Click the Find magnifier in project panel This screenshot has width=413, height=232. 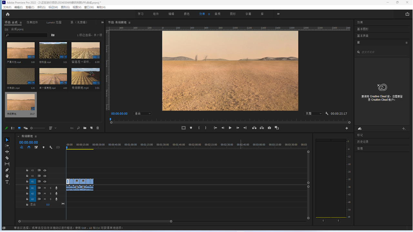tap(78, 128)
